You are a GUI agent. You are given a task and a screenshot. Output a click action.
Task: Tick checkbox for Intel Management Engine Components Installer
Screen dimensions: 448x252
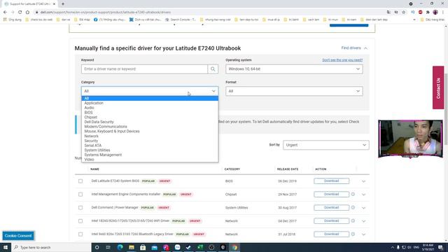pos(80,195)
